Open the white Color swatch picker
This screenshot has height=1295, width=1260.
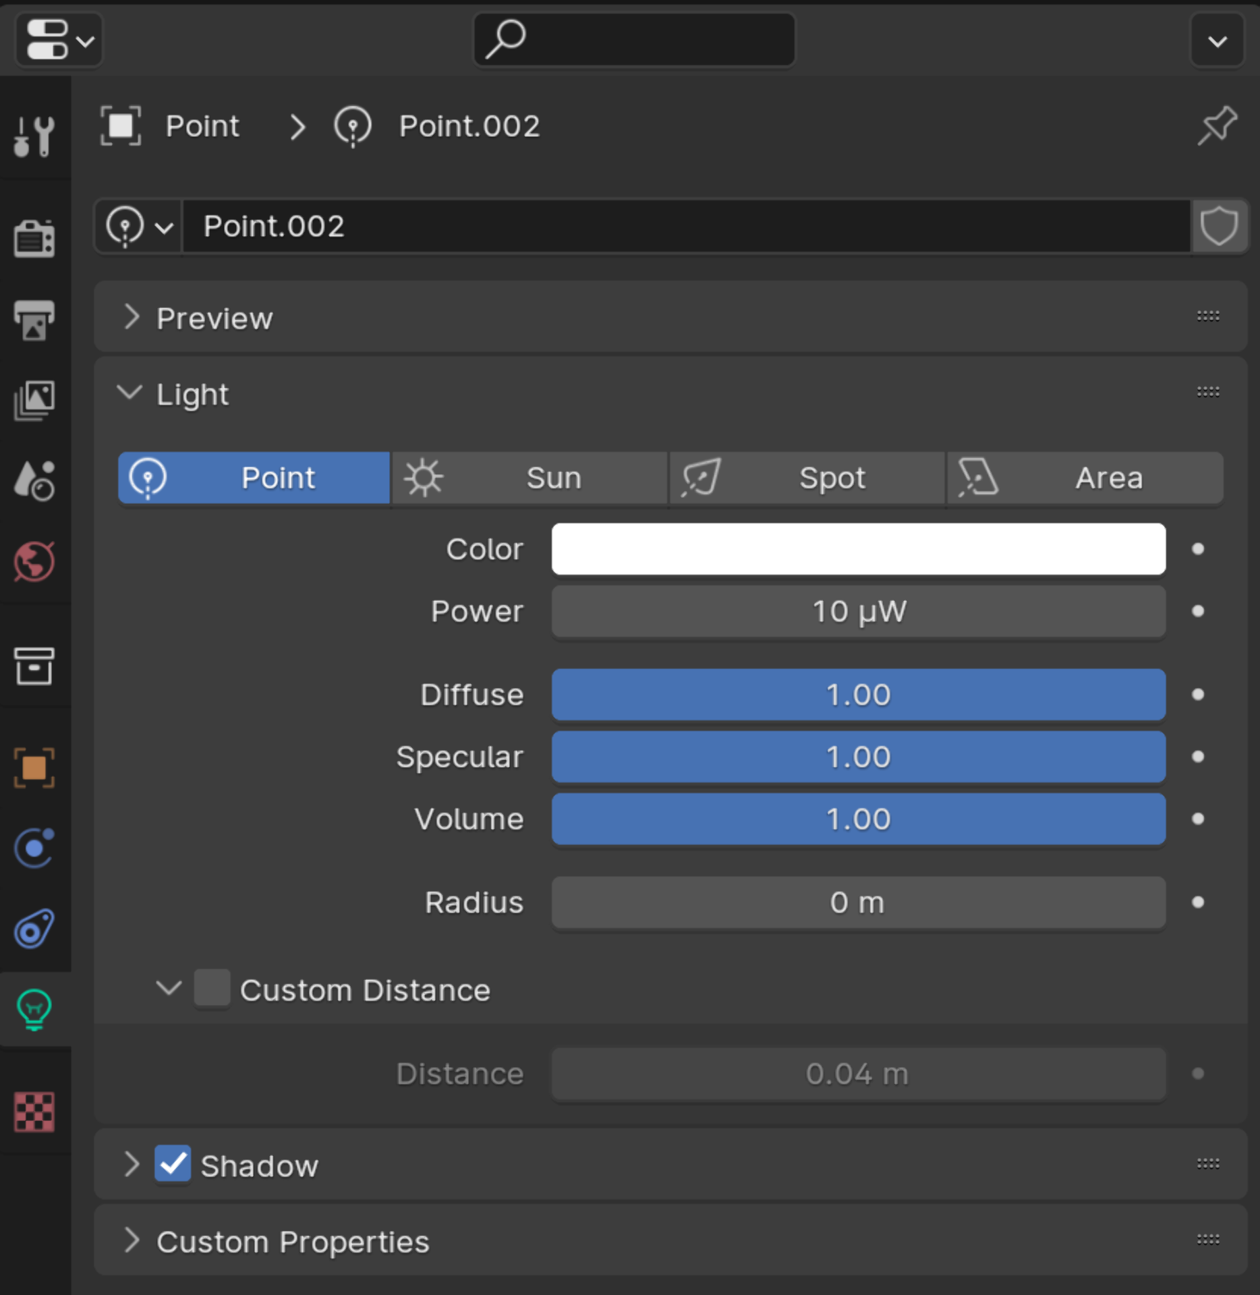click(x=858, y=549)
